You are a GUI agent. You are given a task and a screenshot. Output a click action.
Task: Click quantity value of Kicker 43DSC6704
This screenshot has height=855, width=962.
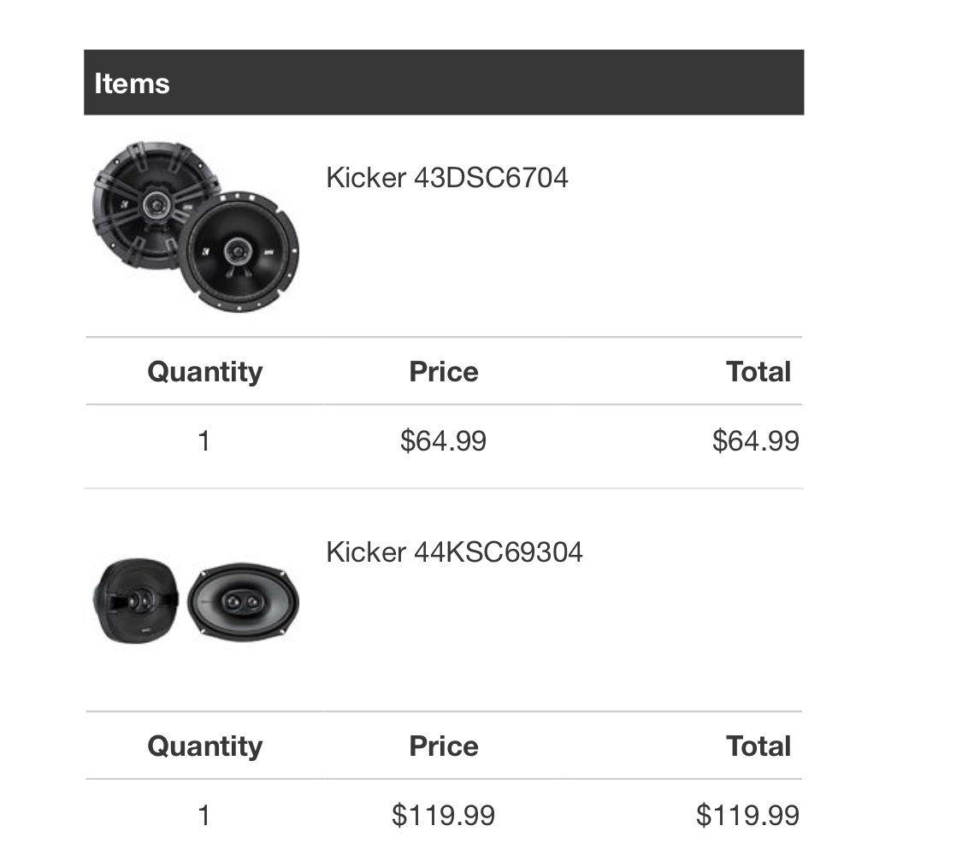point(204,441)
